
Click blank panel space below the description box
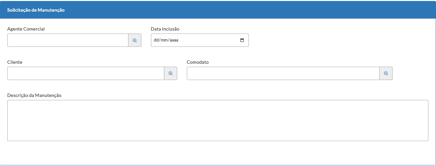click(x=218, y=153)
